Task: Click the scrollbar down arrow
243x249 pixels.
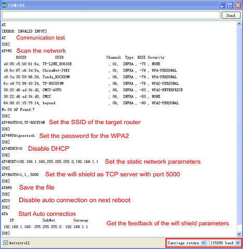Action: tap(239, 234)
